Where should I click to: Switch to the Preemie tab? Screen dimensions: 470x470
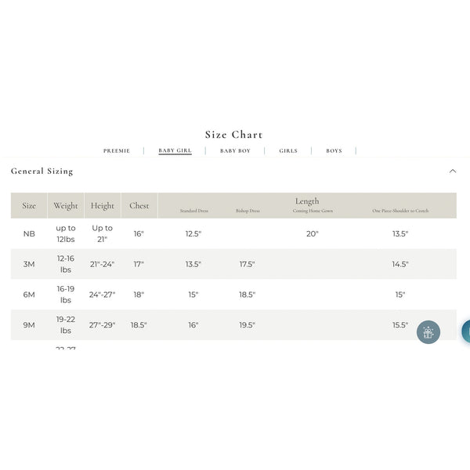pyautogui.click(x=117, y=150)
